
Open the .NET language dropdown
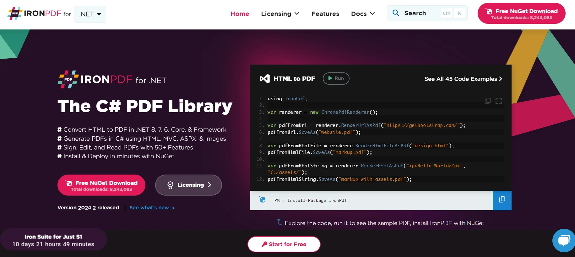[x=90, y=14]
